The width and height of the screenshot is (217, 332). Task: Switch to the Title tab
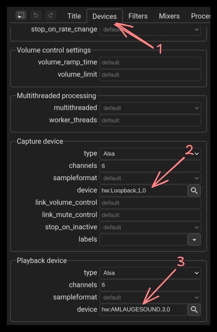[x=74, y=16]
